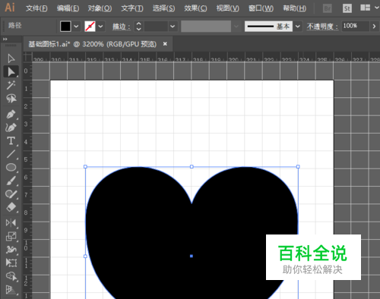The height and width of the screenshot is (299, 380).
Task: Select the Pen tool
Action: [x=11, y=115]
